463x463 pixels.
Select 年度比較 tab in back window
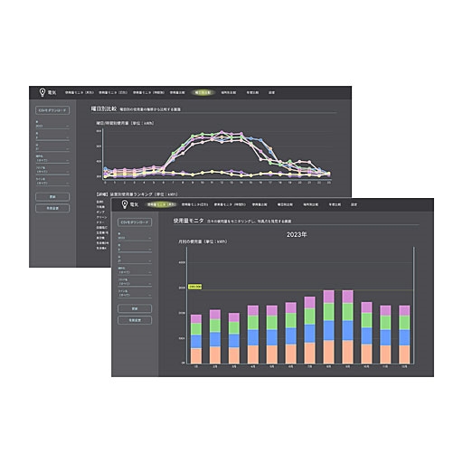(252, 92)
